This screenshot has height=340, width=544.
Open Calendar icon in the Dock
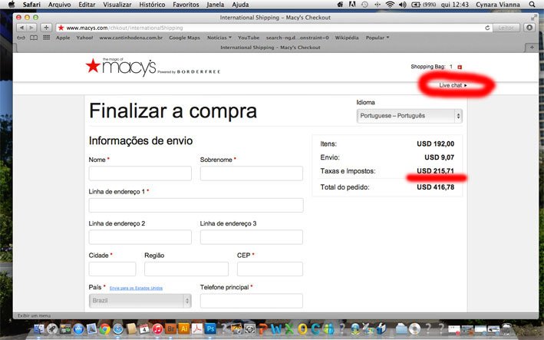(144, 328)
